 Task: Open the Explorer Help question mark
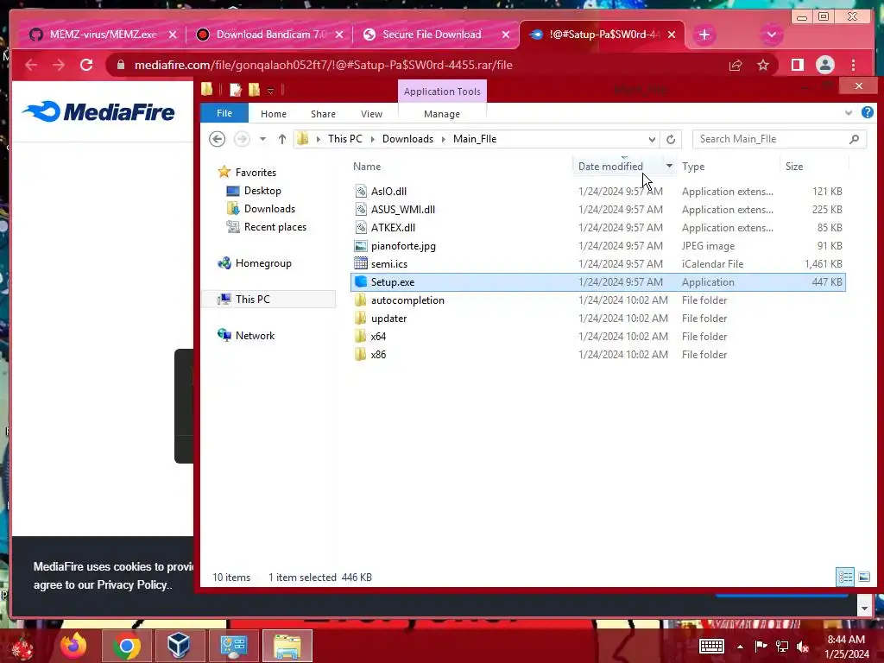[x=867, y=113]
